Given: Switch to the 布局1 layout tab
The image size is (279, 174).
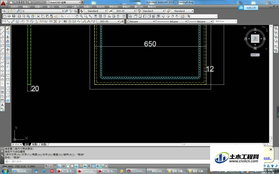Looking at the screenshot, I should (x=35, y=144).
